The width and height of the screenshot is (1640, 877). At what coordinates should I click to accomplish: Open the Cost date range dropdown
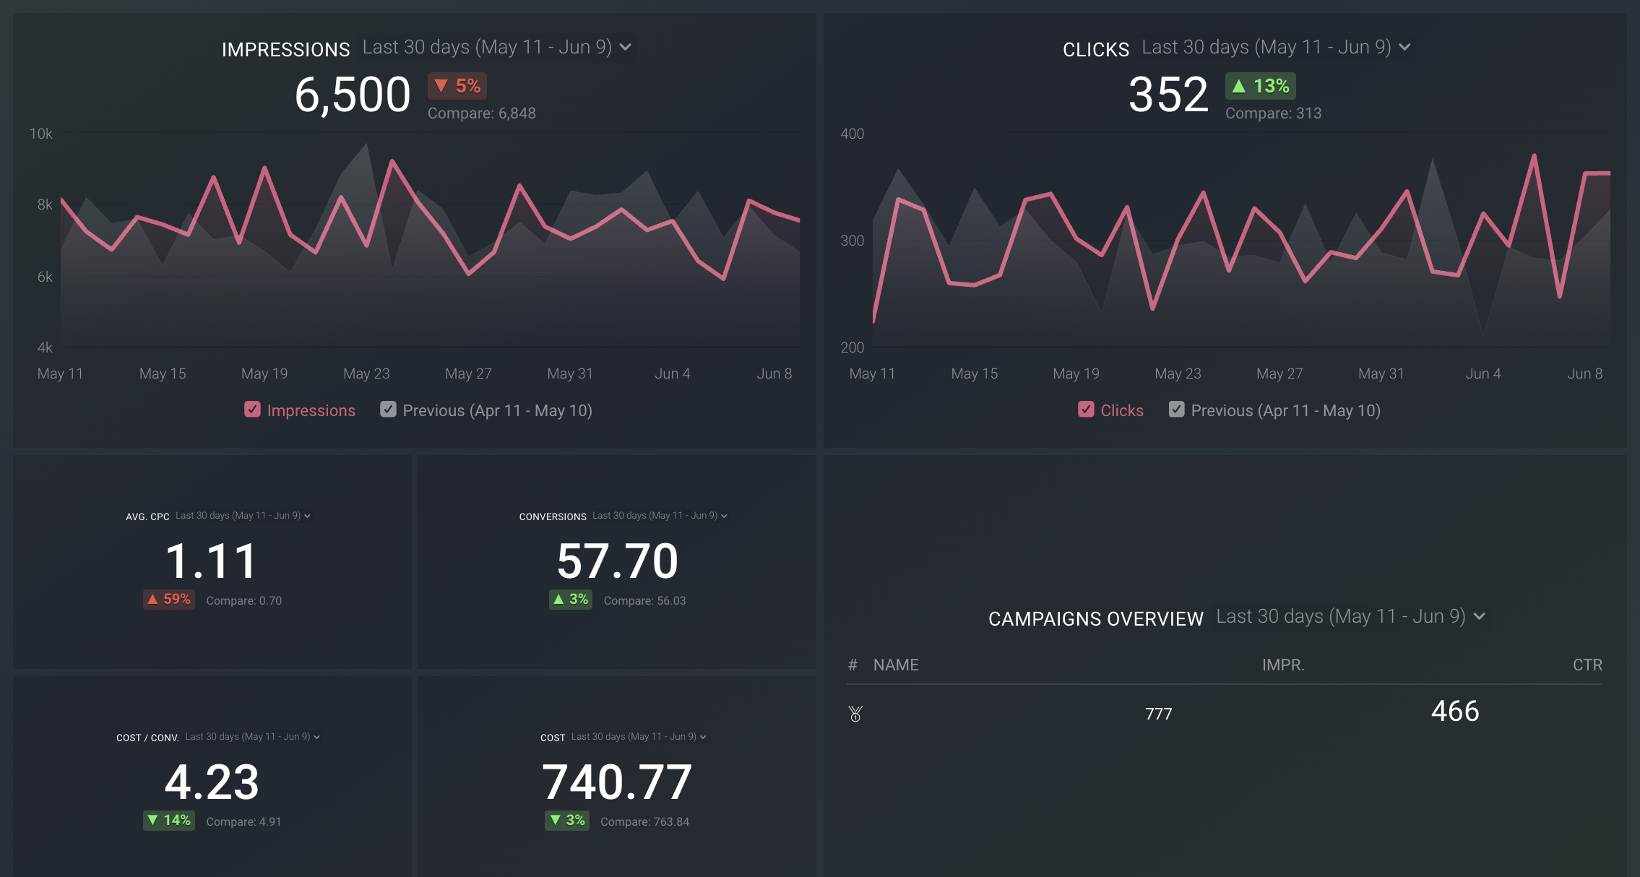pos(639,737)
